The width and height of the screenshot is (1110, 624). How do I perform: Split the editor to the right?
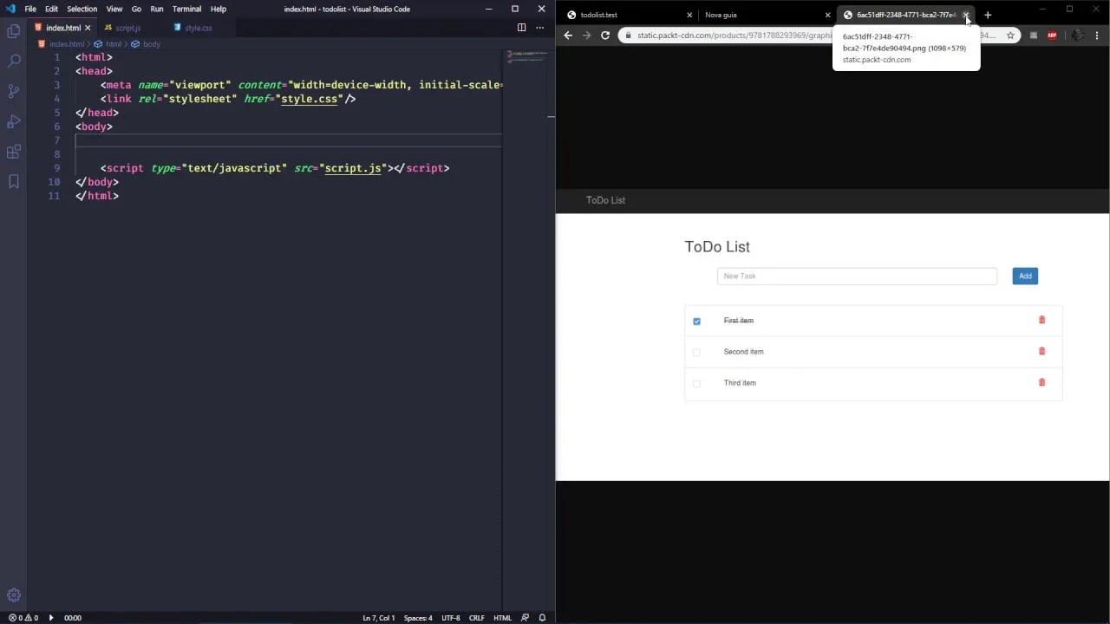(521, 28)
